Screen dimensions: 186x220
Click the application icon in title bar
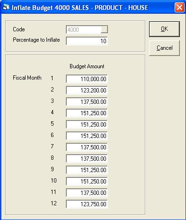[6, 7]
